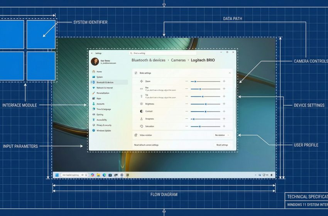Click the Pan row icon
328x216 pixels.
[141, 89]
